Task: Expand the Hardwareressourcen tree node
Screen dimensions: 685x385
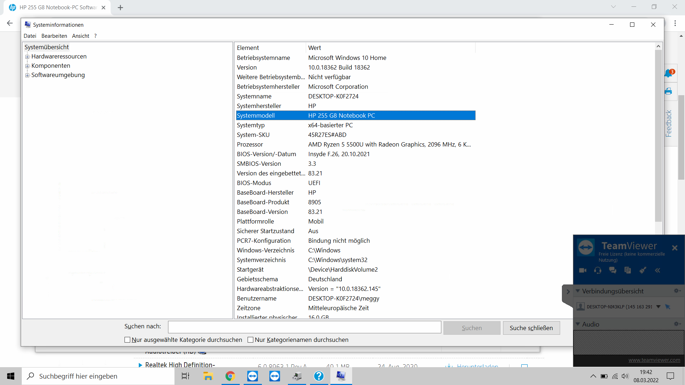Action: pos(27,57)
